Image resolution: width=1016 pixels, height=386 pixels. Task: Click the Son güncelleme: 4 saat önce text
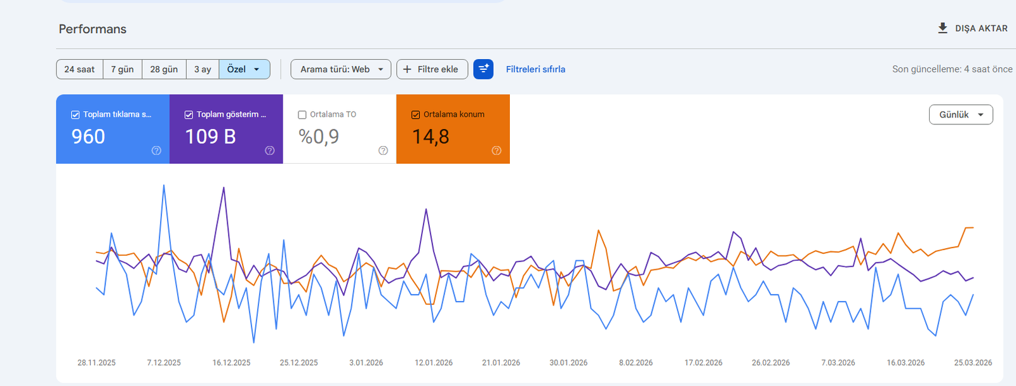click(x=952, y=69)
